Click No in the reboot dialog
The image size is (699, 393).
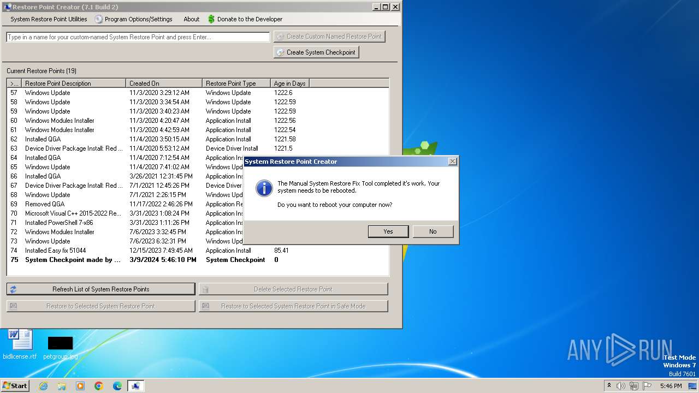pos(433,231)
